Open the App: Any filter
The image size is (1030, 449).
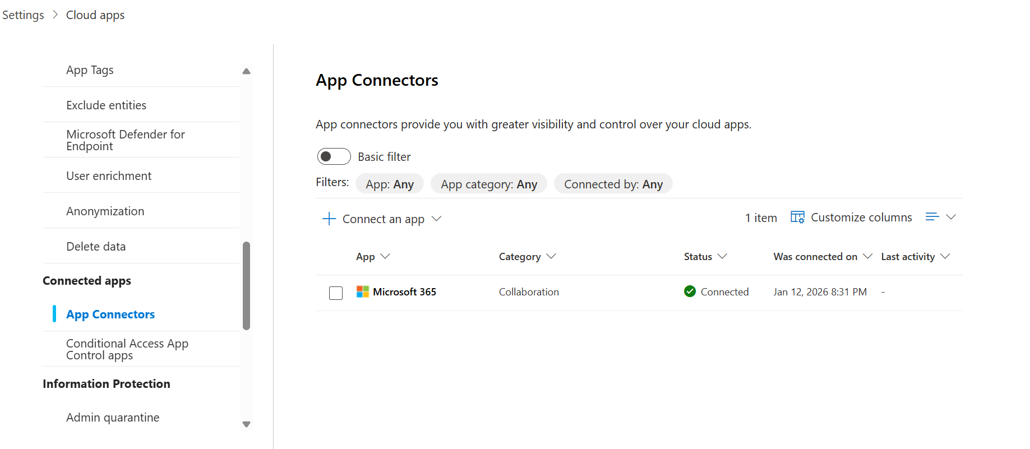pos(390,184)
